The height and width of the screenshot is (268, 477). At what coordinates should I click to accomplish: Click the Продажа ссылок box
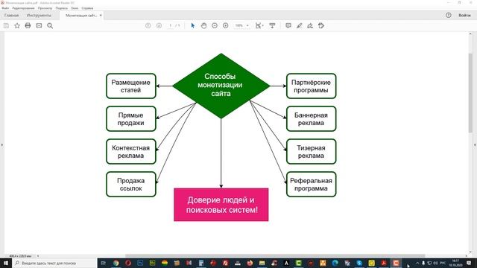pyautogui.click(x=131, y=185)
